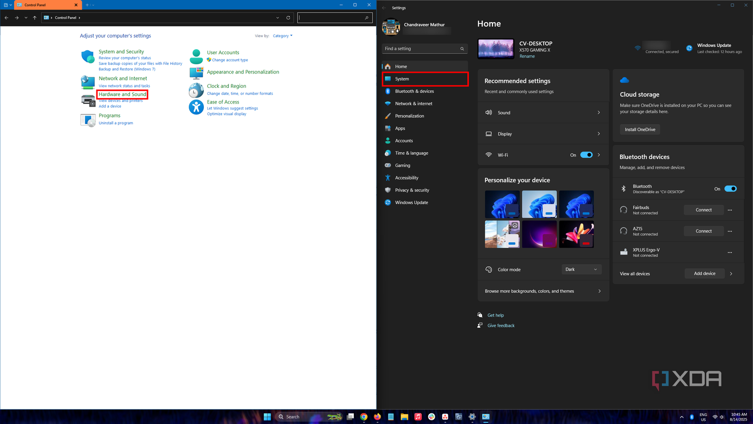This screenshot has height=424, width=753.
Task: Open System and Security shield icon
Action: pyautogui.click(x=88, y=56)
